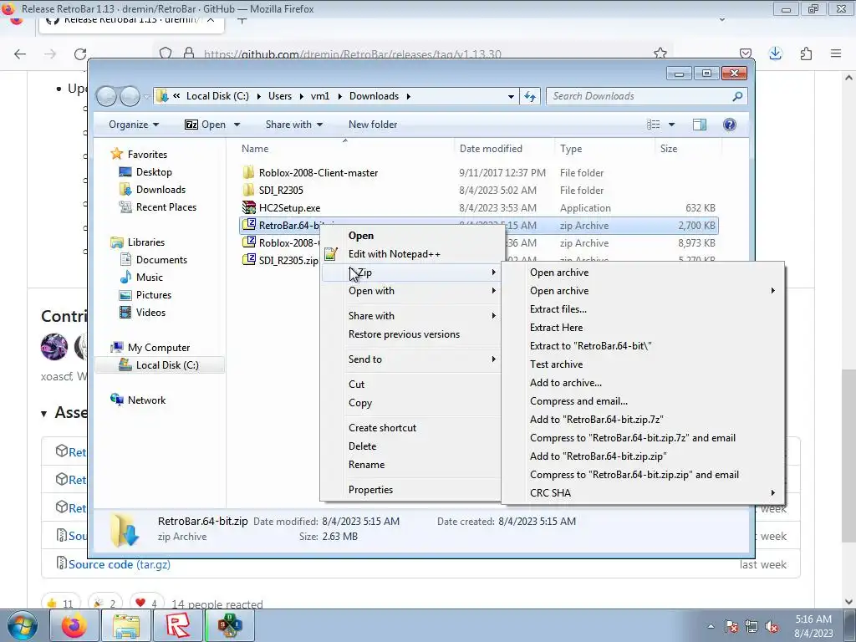Open the dropdown arrow beside Open
Viewport: 856px width, 642px height.
tap(237, 125)
